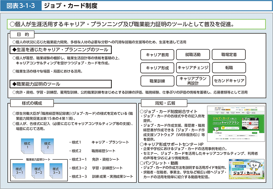The height and width of the screenshot is (189, 273).
Task: Click the 目的 section label
Action: (x=23, y=35)
